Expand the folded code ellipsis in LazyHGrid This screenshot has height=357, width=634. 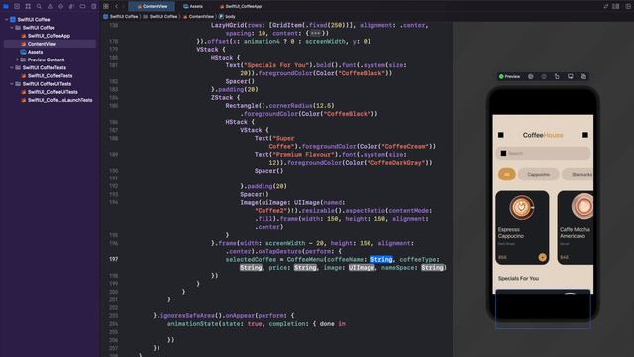coord(316,33)
